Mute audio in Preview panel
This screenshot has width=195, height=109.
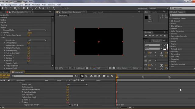(165, 36)
